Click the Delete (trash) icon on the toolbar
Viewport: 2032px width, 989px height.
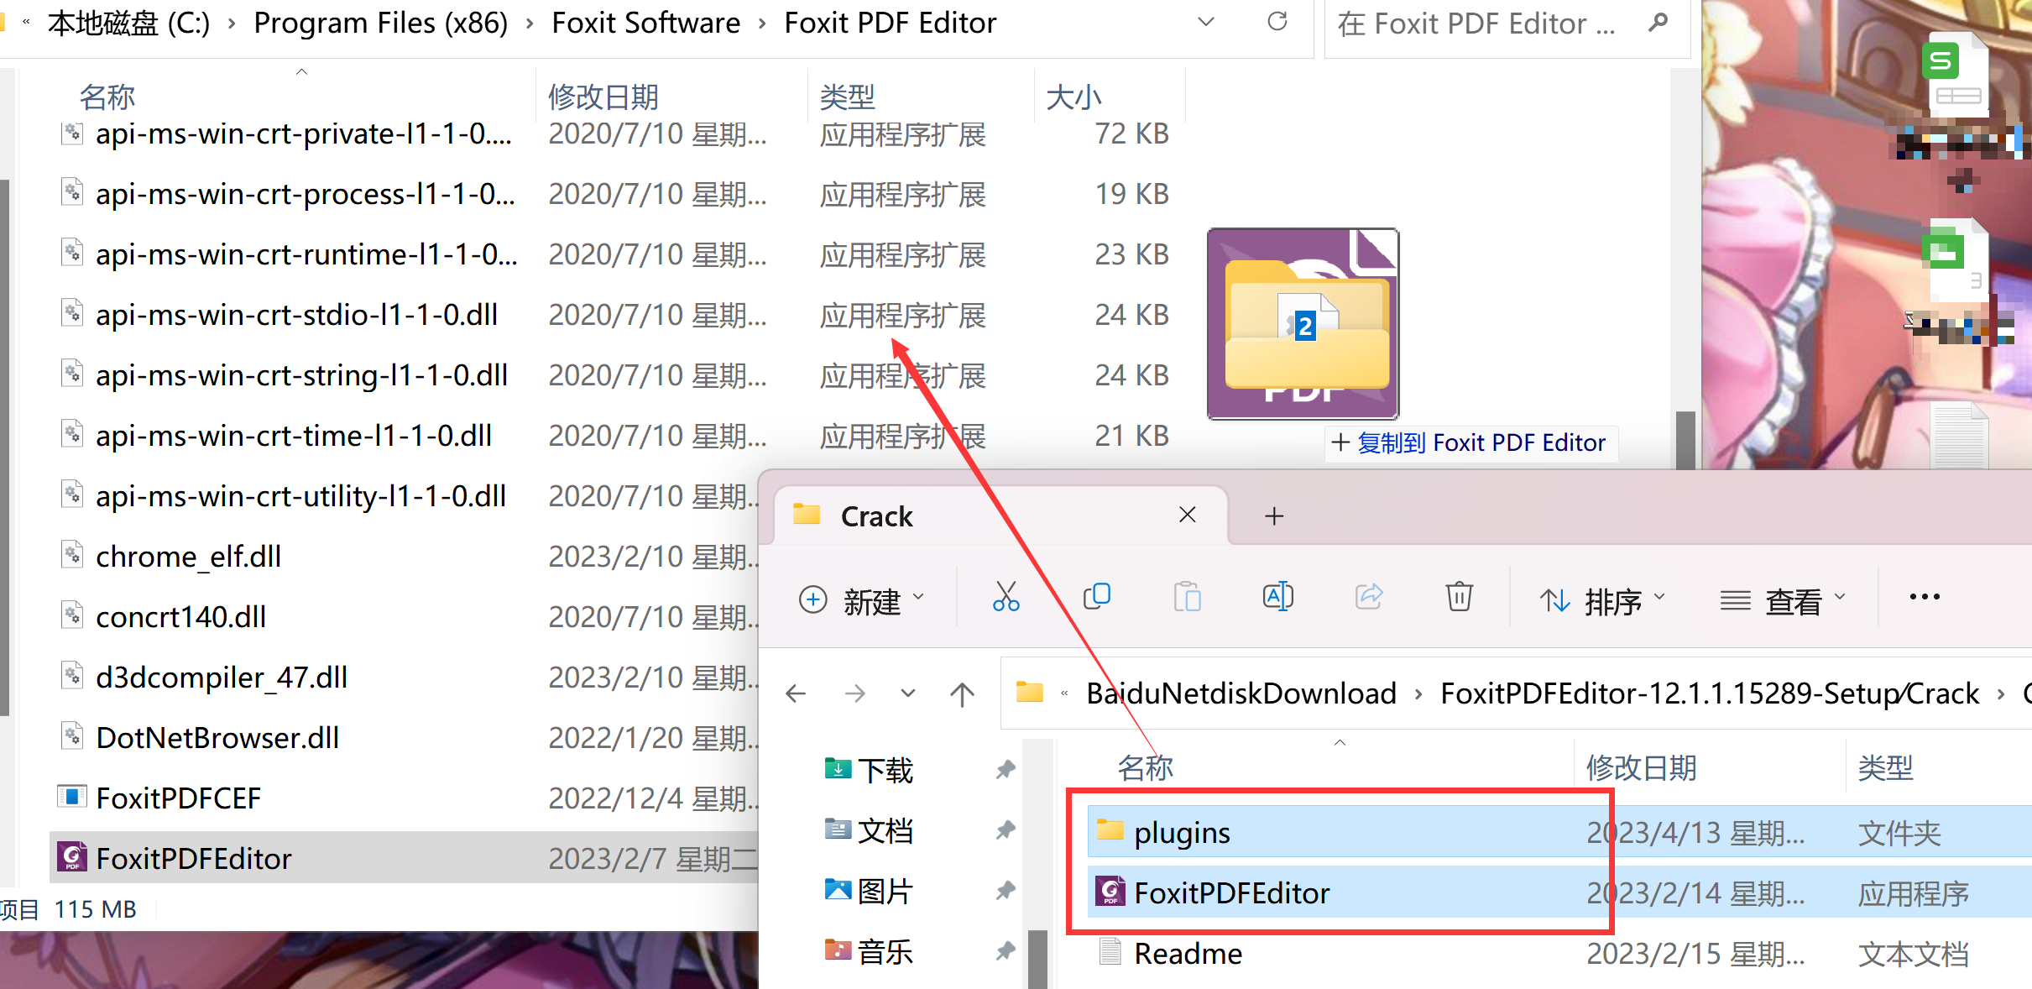(1459, 597)
